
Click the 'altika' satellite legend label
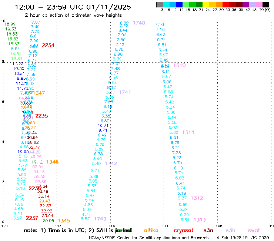(151, 230)
